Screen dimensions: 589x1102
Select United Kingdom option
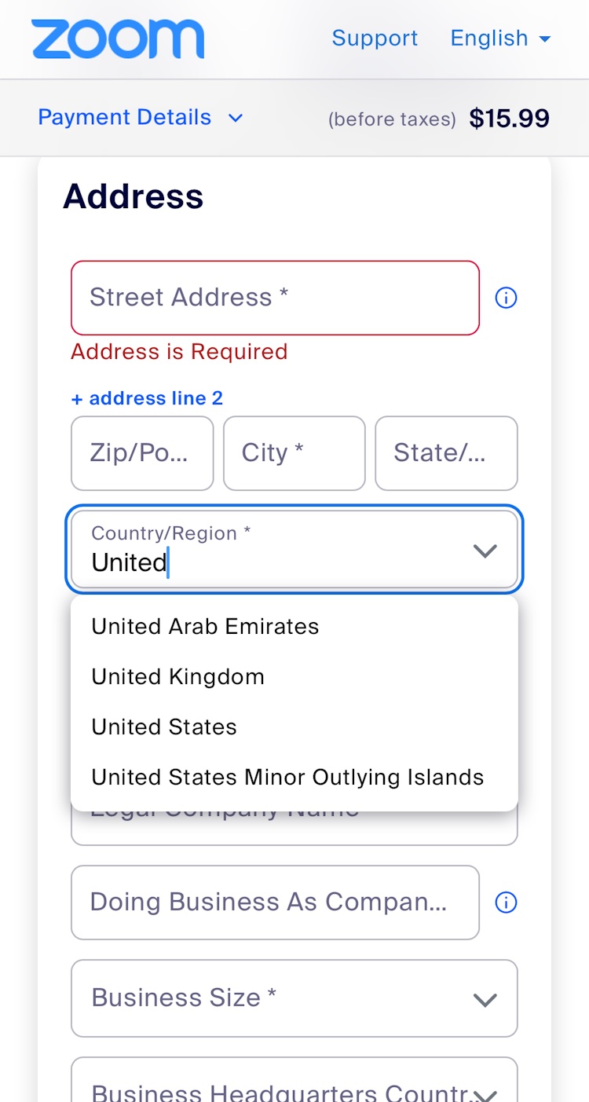click(x=178, y=676)
